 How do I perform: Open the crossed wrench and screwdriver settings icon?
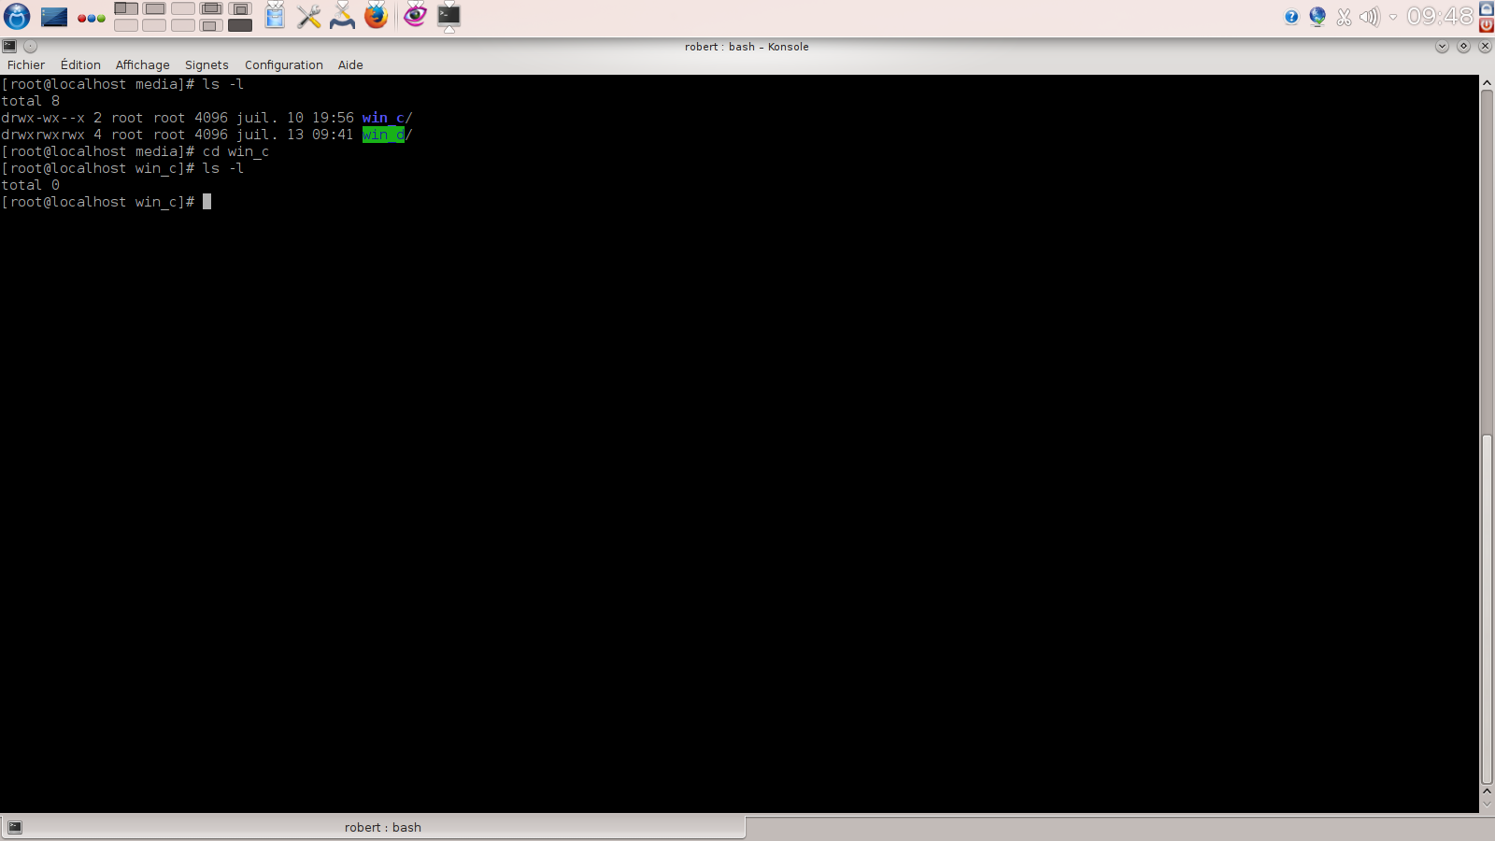pos(309,17)
